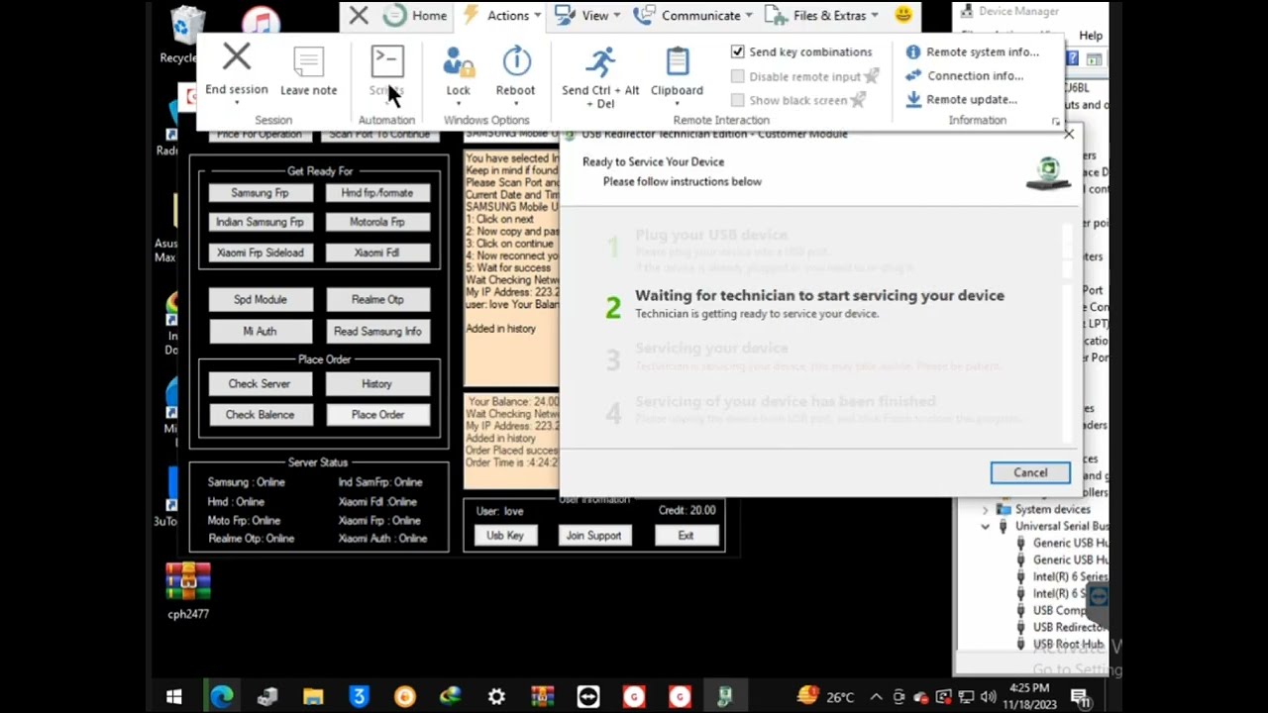
Task: Click the Join Support button
Action: coord(593,535)
